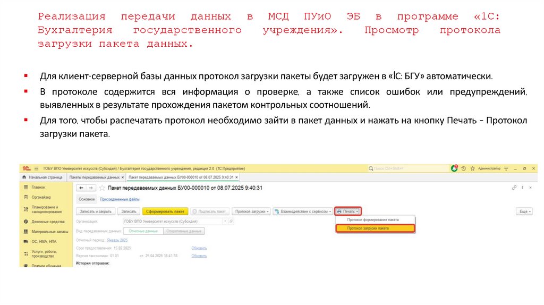Click the Организация input field
The image size is (544, 305).
click(x=173, y=221)
